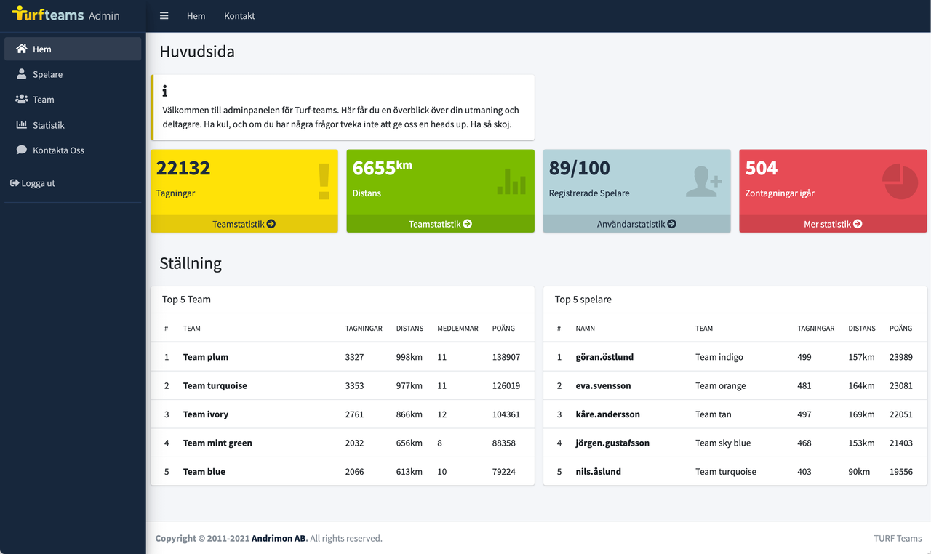
Task: Select Team blue row name
Action: (x=204, y=471)
